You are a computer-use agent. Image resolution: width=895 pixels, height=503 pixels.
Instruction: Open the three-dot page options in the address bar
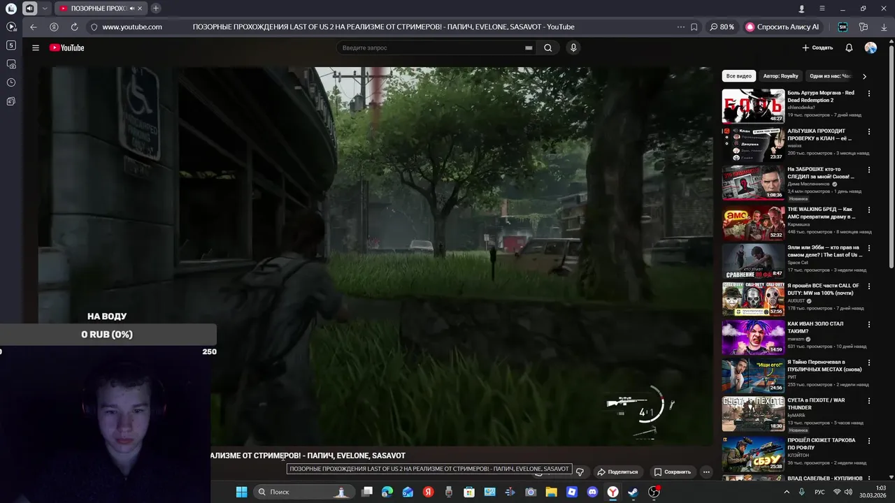[681, 27]
